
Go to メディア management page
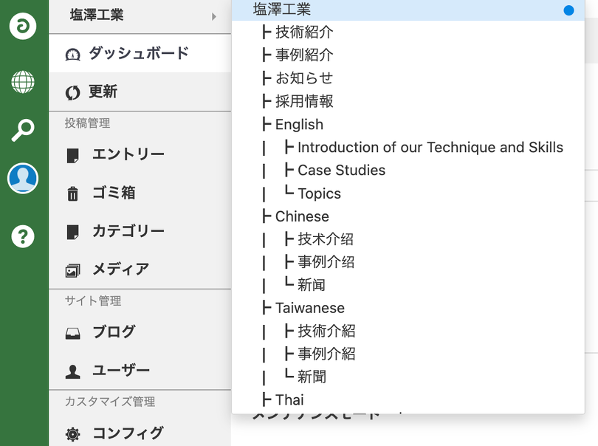[120, 270]
